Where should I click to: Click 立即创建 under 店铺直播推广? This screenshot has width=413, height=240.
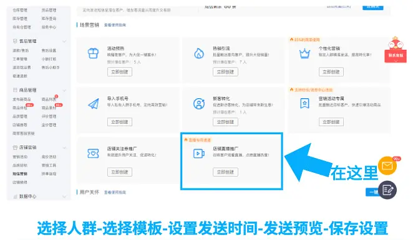pyautogui.click(x=225, y=172)
